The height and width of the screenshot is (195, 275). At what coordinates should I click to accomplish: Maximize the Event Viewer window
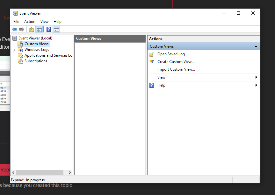tap(238, 13)
